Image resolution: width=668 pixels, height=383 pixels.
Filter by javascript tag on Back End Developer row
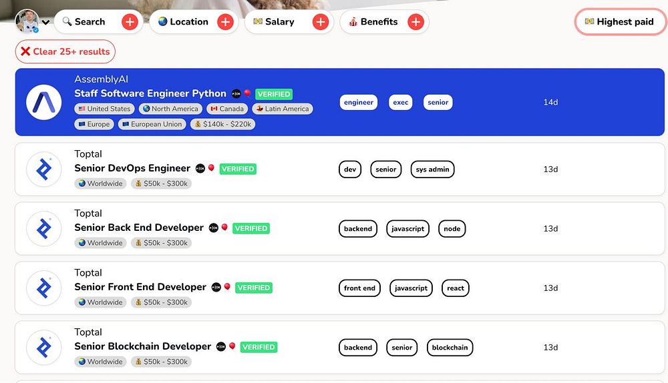pos(407,228)
